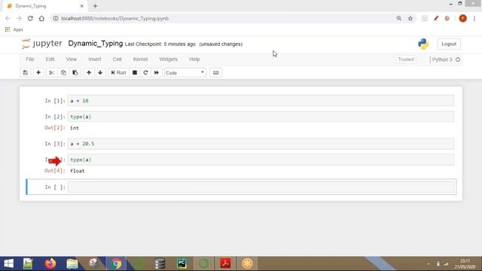Go to browser home page
Image resolution: width=482 pixels, height=271 pixels.
point(41,18)
